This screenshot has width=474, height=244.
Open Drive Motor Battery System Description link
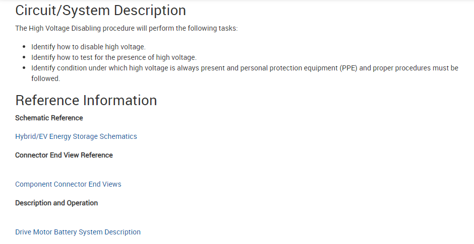pos(78,232)
